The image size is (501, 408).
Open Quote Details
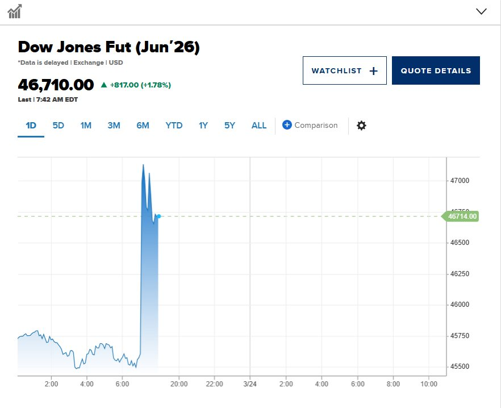[x=436, y=70]
